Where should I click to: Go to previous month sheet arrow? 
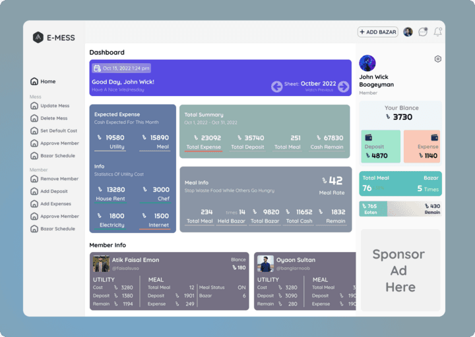coord(277,86)
